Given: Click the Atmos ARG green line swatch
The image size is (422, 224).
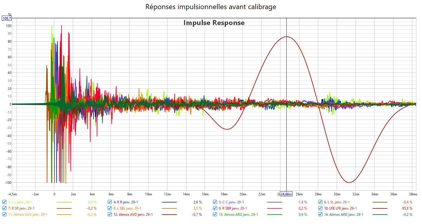Looking at the screenshot, I should pyautogui.click(x=275, y=215).
